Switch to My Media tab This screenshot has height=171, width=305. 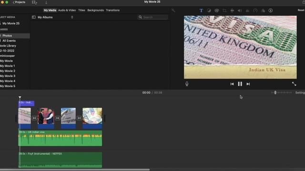(50, 10)
